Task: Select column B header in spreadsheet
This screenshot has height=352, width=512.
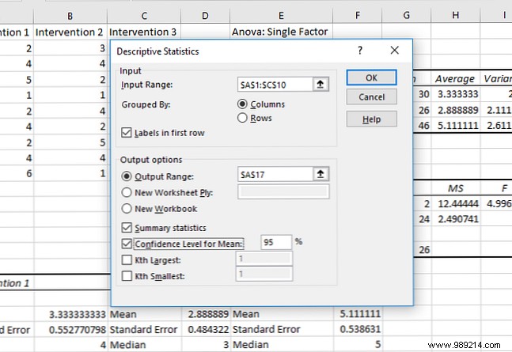Action: tap(70, 16)
